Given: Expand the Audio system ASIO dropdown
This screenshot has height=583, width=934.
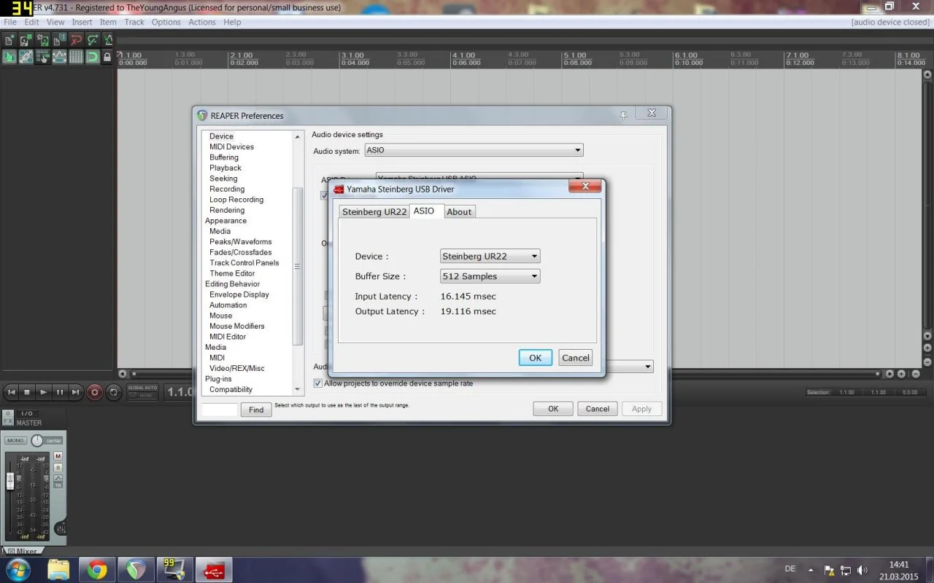Looking at the screenshot, I should coord(474,151).
